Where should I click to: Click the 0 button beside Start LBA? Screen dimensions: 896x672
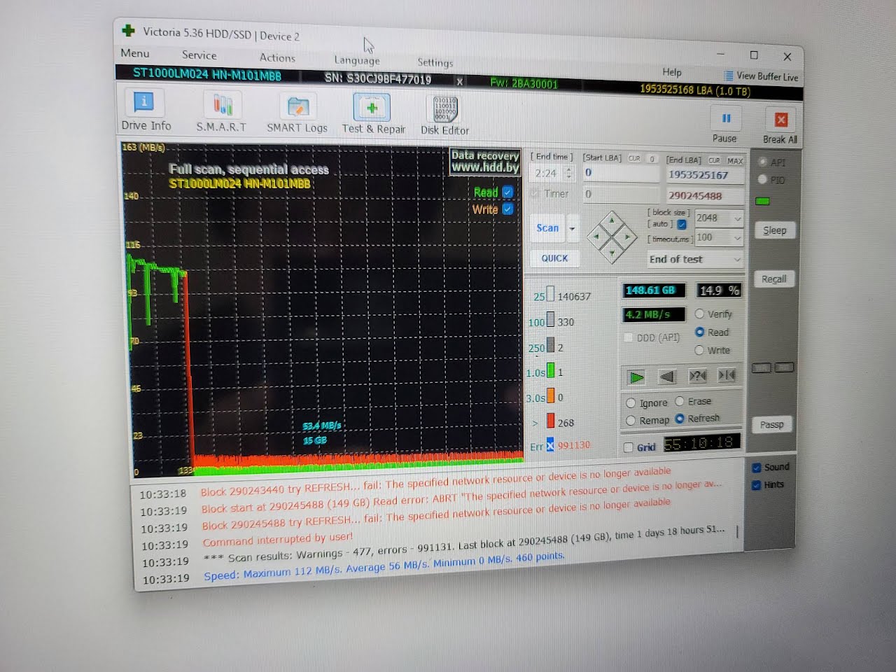coord(652,159)
